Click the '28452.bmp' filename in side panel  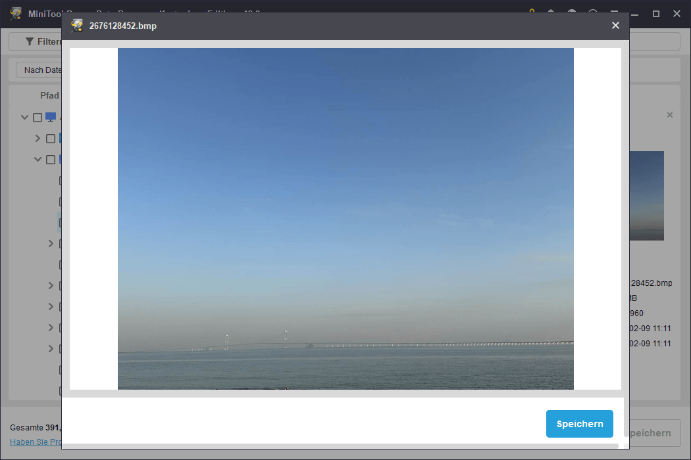(652, 283)
